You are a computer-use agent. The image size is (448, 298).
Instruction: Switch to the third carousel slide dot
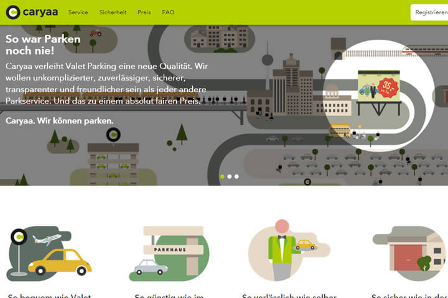pyautogui.click(x=236, y=176)
